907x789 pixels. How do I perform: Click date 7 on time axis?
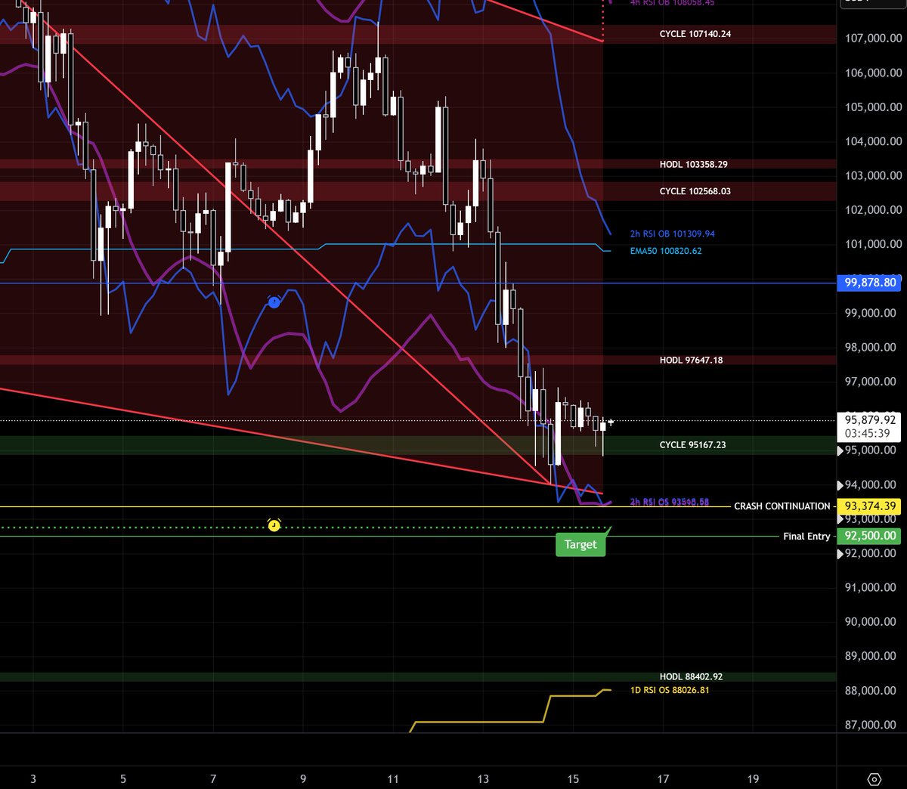tap(213, 778)
